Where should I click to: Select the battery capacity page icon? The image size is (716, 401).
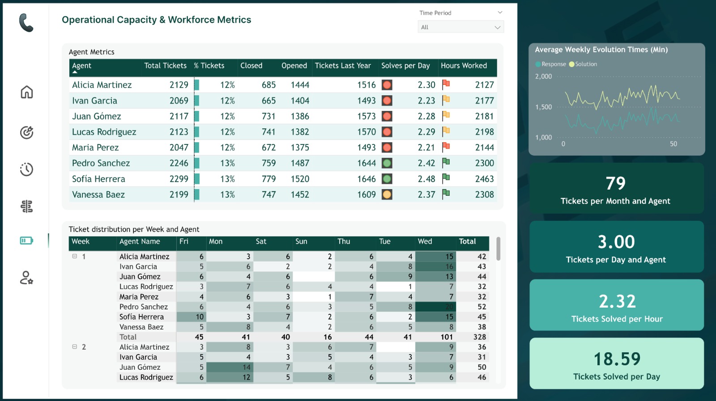click(27, 241)
